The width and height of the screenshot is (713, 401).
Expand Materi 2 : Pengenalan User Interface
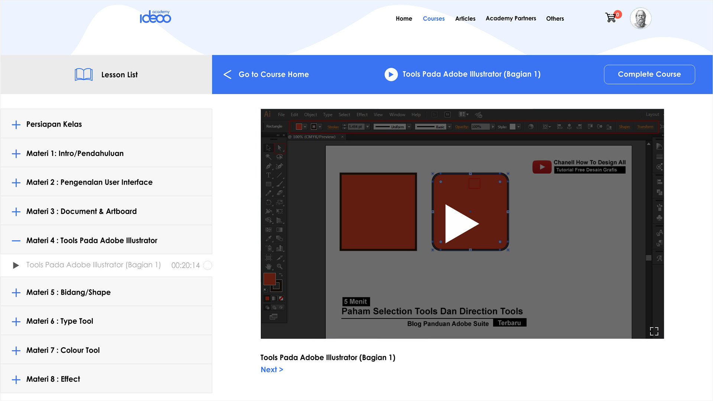point(106,182)
